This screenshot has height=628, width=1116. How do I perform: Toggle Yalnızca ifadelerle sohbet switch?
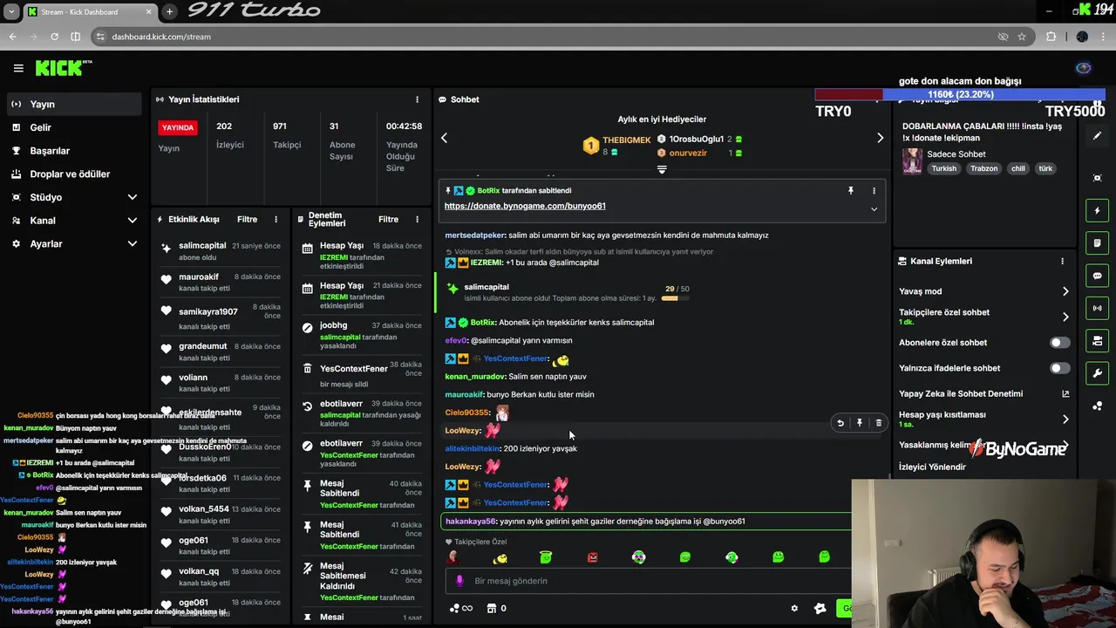point(1059,368)
